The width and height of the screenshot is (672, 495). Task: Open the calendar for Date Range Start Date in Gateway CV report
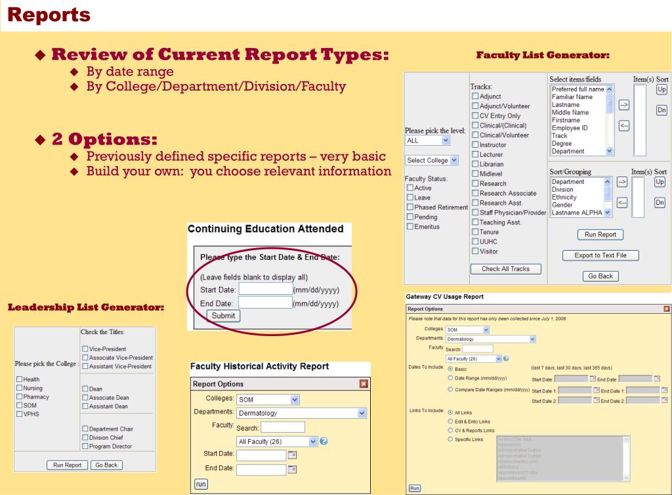pos(593,379)
